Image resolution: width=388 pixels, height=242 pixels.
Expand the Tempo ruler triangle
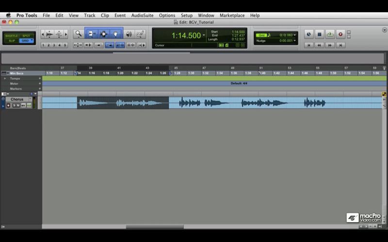[5, 78]
